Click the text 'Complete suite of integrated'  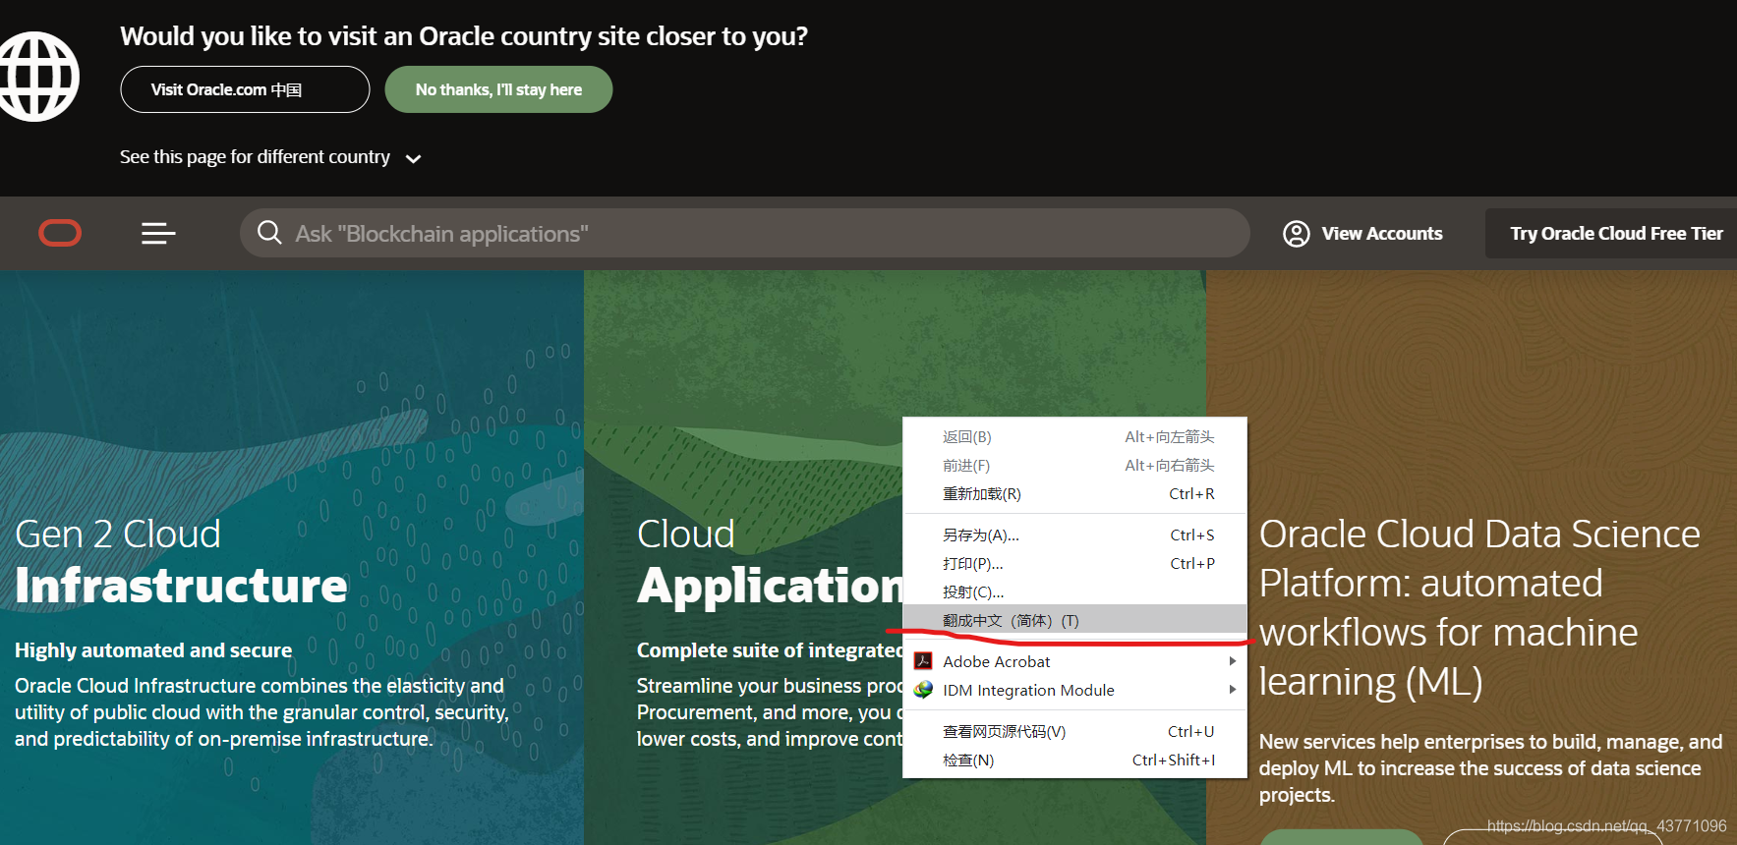770,649
